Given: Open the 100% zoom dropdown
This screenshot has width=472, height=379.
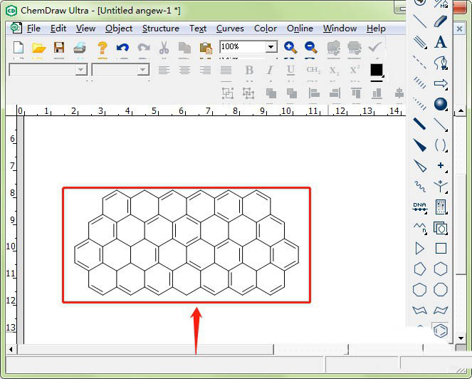Looking at the screenshot, I should [x=271, y=47].
